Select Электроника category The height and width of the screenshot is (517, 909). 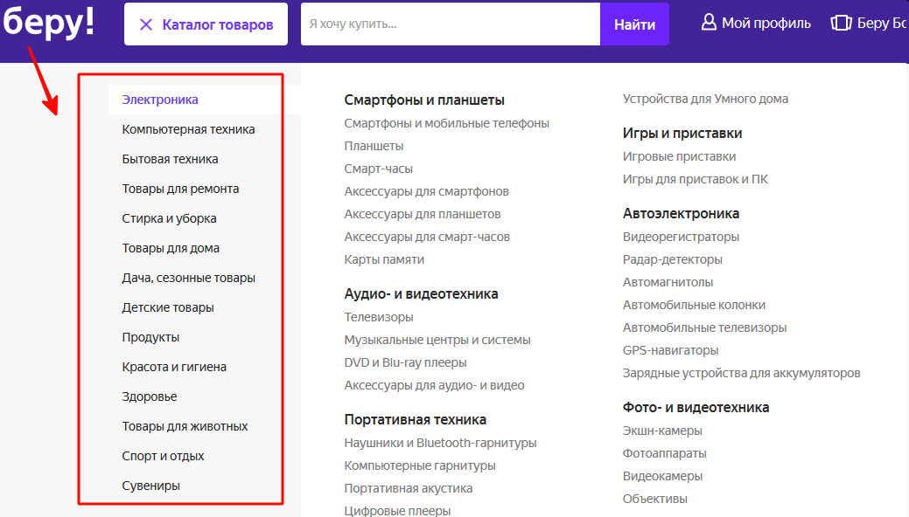(160, 100)
